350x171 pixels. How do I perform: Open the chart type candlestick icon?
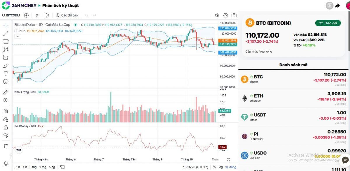47,15
